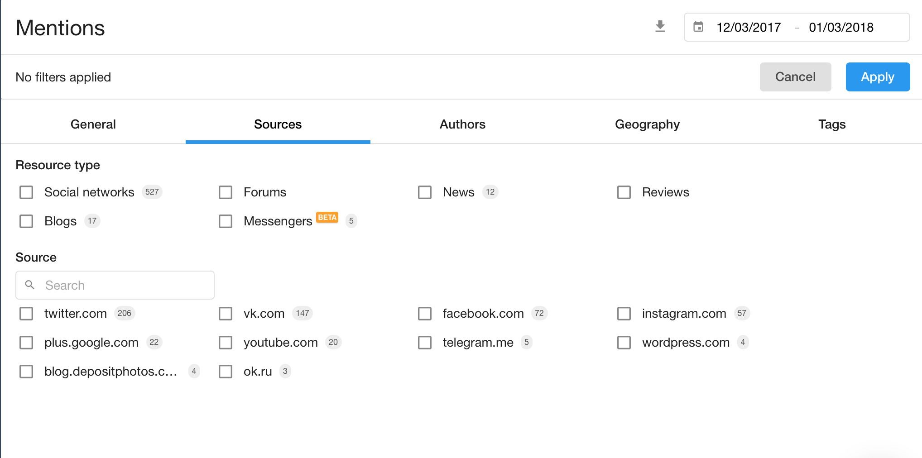922x458 pixels.
Task: Edit the end date 01/03/2018
Action: tap(841, 27)
